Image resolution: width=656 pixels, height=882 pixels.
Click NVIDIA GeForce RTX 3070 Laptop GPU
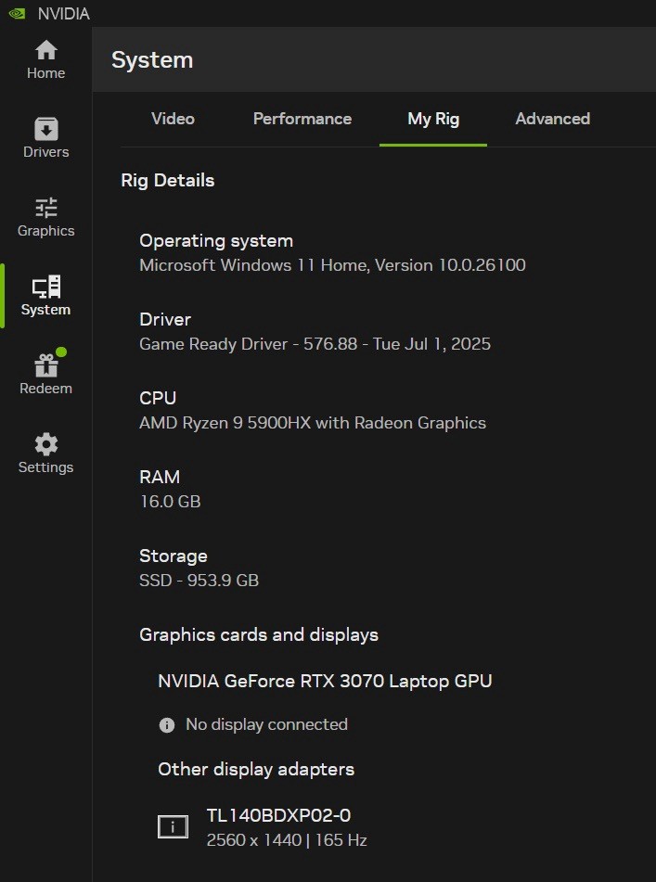click(325, 681)
